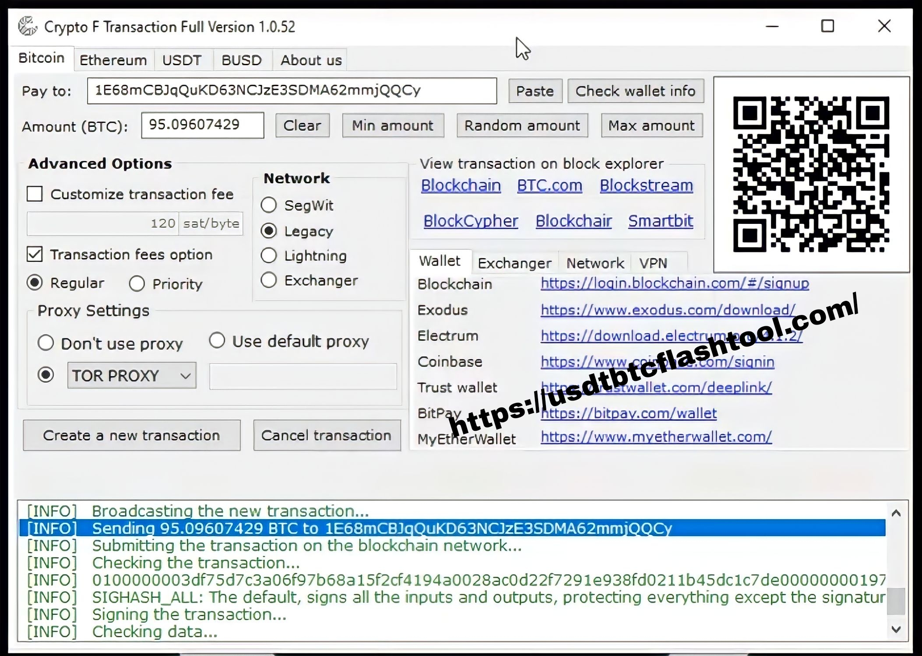This screenshot has height=656, width=922.
Task: Click the Amount (BTC) input field
Action: coord(203,125)
